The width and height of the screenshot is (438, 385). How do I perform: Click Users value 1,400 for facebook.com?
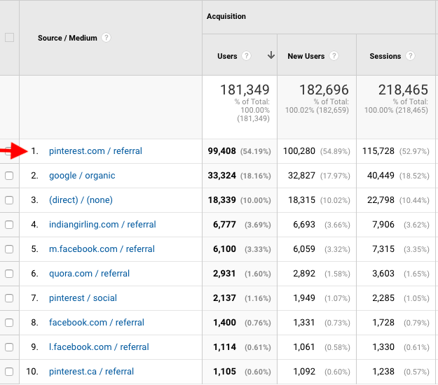click(x=224, y=323)
